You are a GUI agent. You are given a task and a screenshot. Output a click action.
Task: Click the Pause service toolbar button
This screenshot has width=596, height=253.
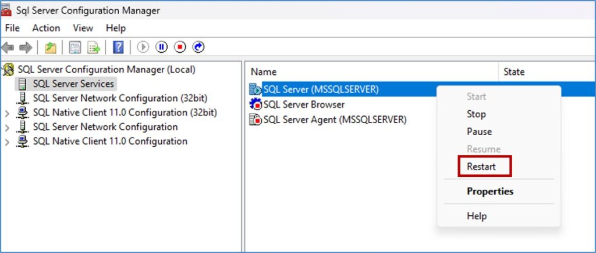pos(162,47)
